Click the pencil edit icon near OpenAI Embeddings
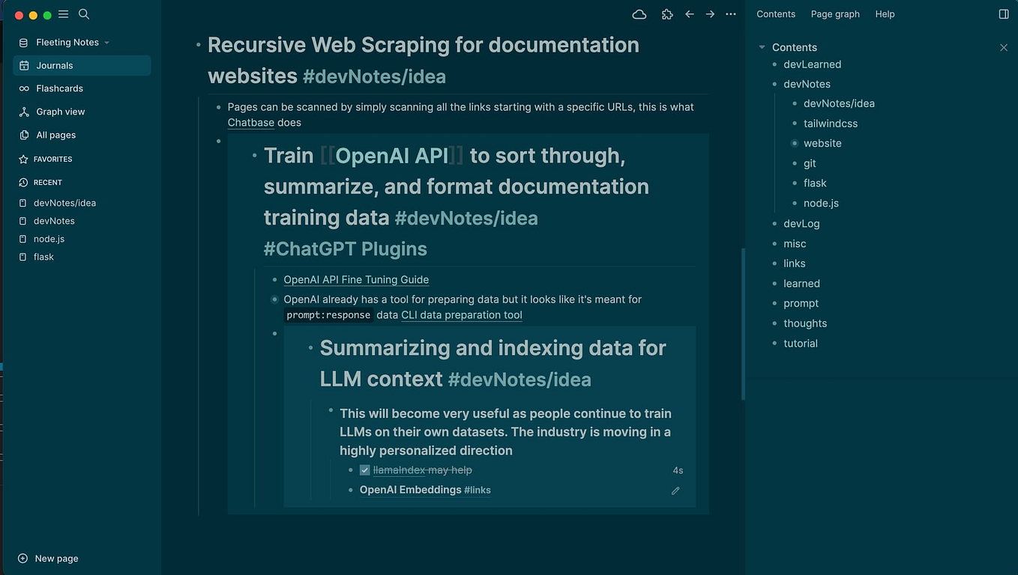The image size is (1018, 575). (x=675, y=490)
